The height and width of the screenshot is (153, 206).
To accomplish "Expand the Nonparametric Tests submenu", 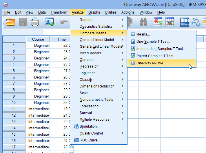I will coord(96,100).
